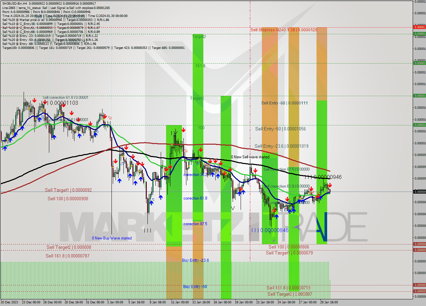
Task: Select the Sell Target2 | 0.000008 label
Action: click(69, 247)
